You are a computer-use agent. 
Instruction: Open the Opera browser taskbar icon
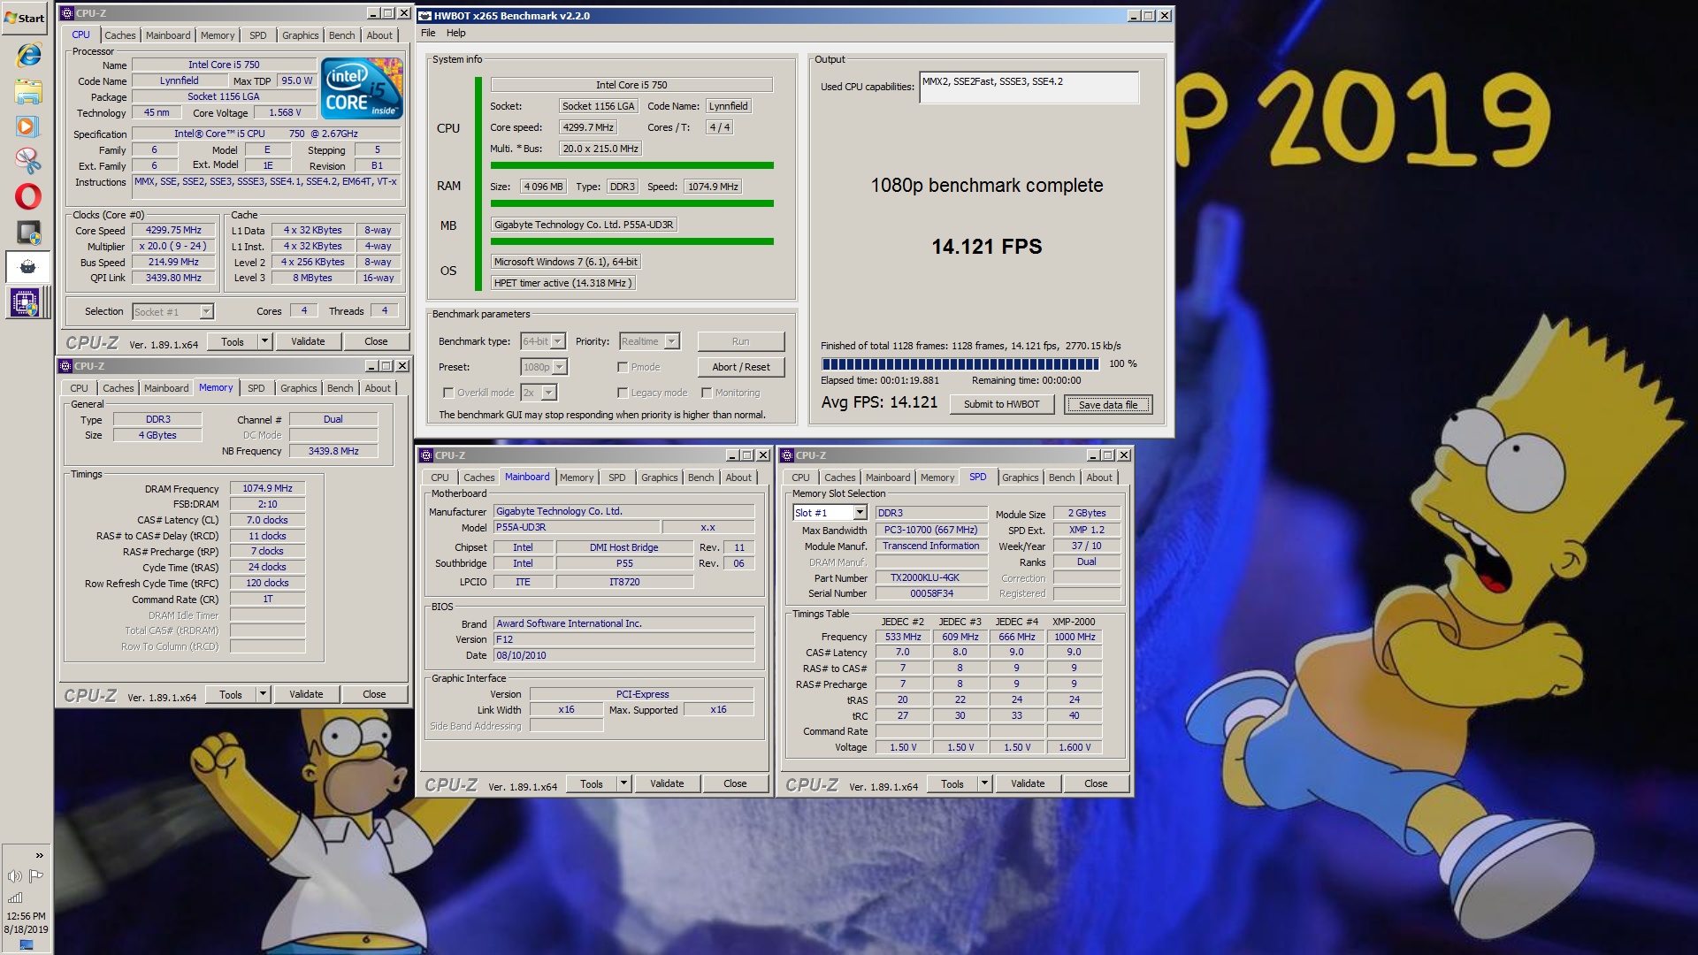pyautogui.click(x=28, y=196)
